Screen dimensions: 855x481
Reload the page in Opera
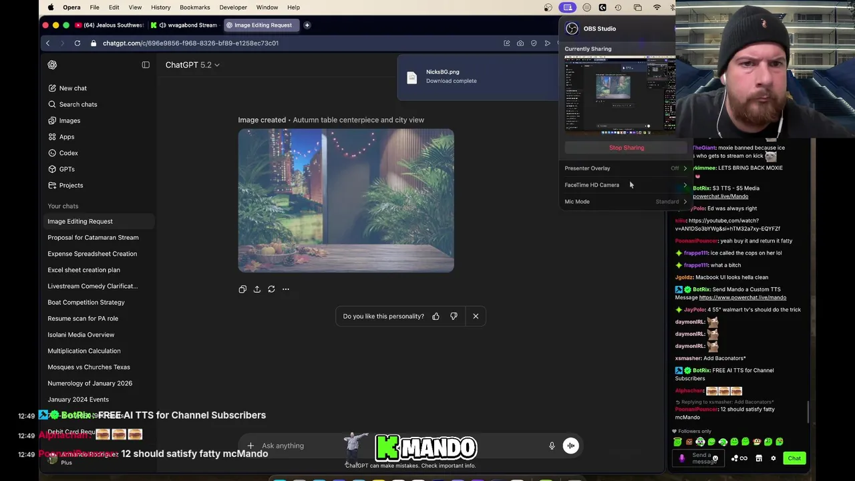77,43
